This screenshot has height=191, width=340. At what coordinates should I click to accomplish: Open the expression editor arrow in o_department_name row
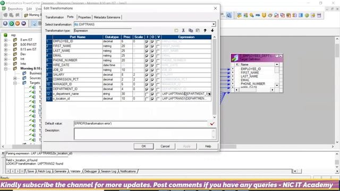pos(209,94)
